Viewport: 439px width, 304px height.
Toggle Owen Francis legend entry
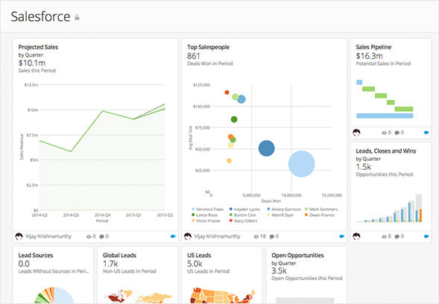(320, 215)
